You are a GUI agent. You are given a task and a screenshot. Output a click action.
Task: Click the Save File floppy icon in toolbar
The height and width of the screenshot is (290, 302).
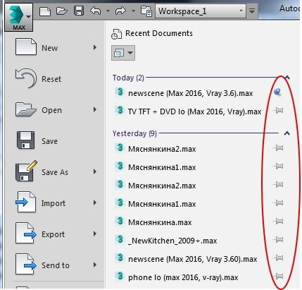(x=79, y=11)
